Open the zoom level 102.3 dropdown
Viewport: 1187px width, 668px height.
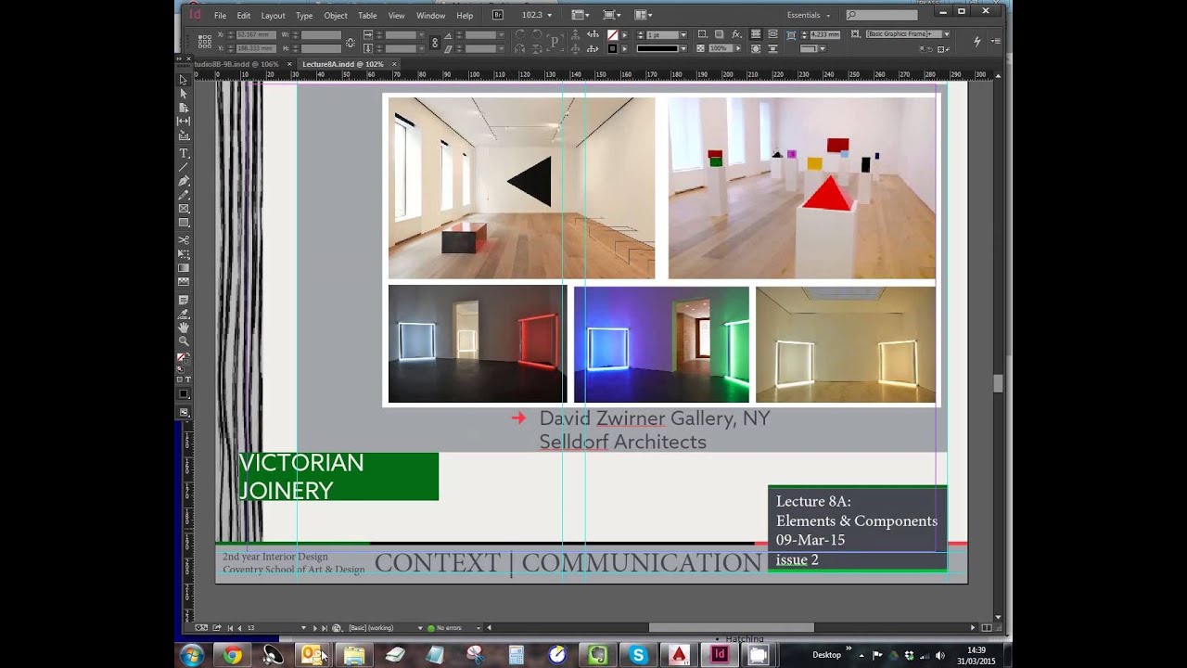click(x=549, y=16)
